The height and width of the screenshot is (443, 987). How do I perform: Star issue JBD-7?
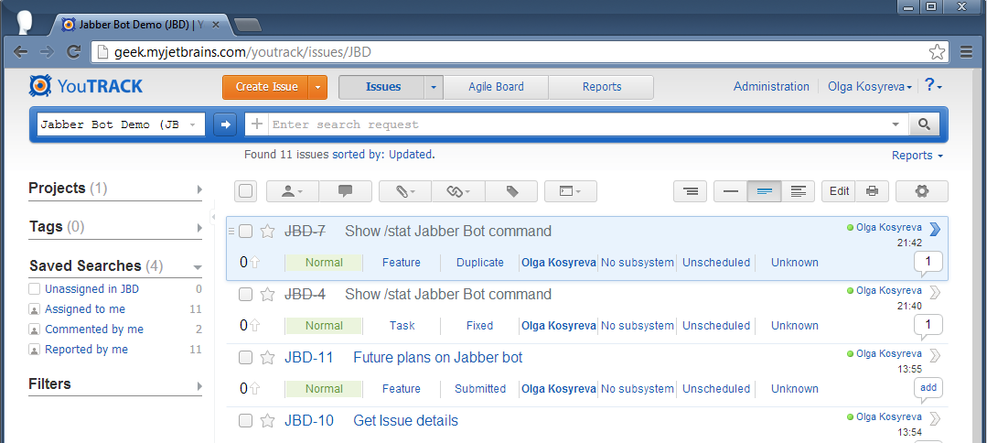267,232
